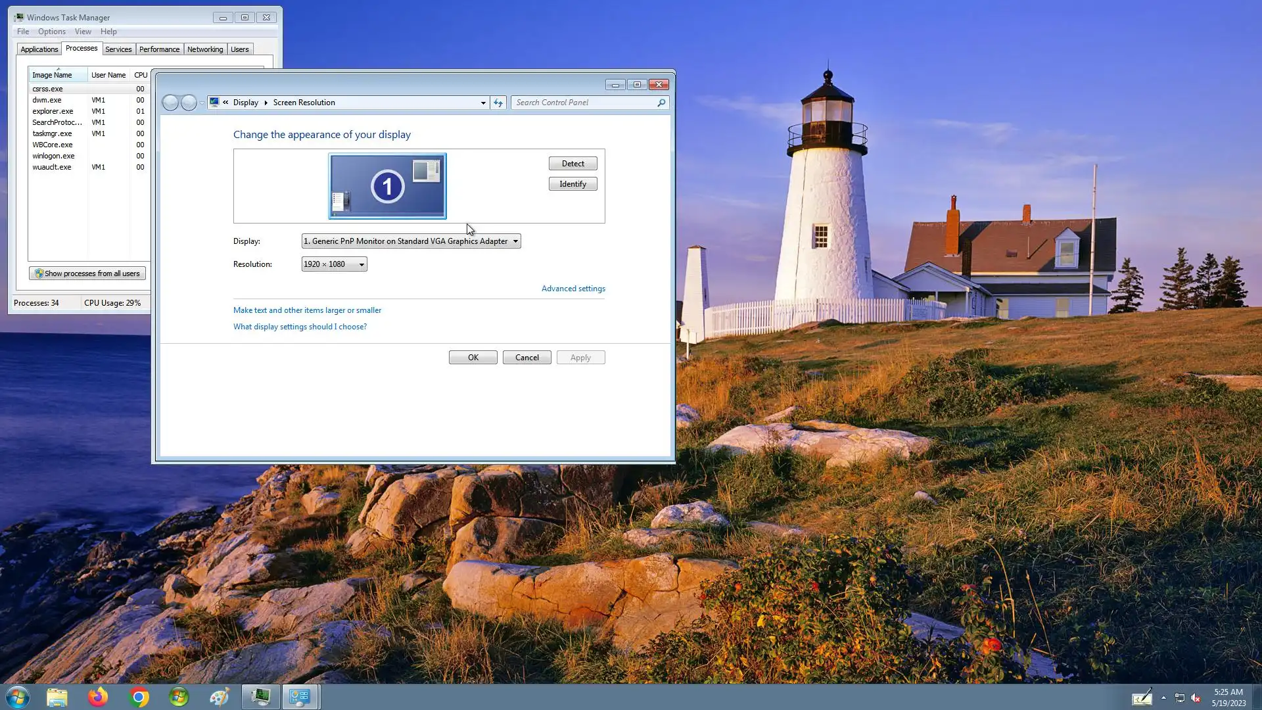Click the network connection tray icon
The height and width of the screenshot is (710, 1262).
click(x=1179, y=698)
